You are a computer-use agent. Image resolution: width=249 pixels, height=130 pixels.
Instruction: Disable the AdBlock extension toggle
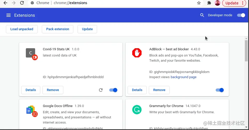pyautogui.click(x=220, y=90)
